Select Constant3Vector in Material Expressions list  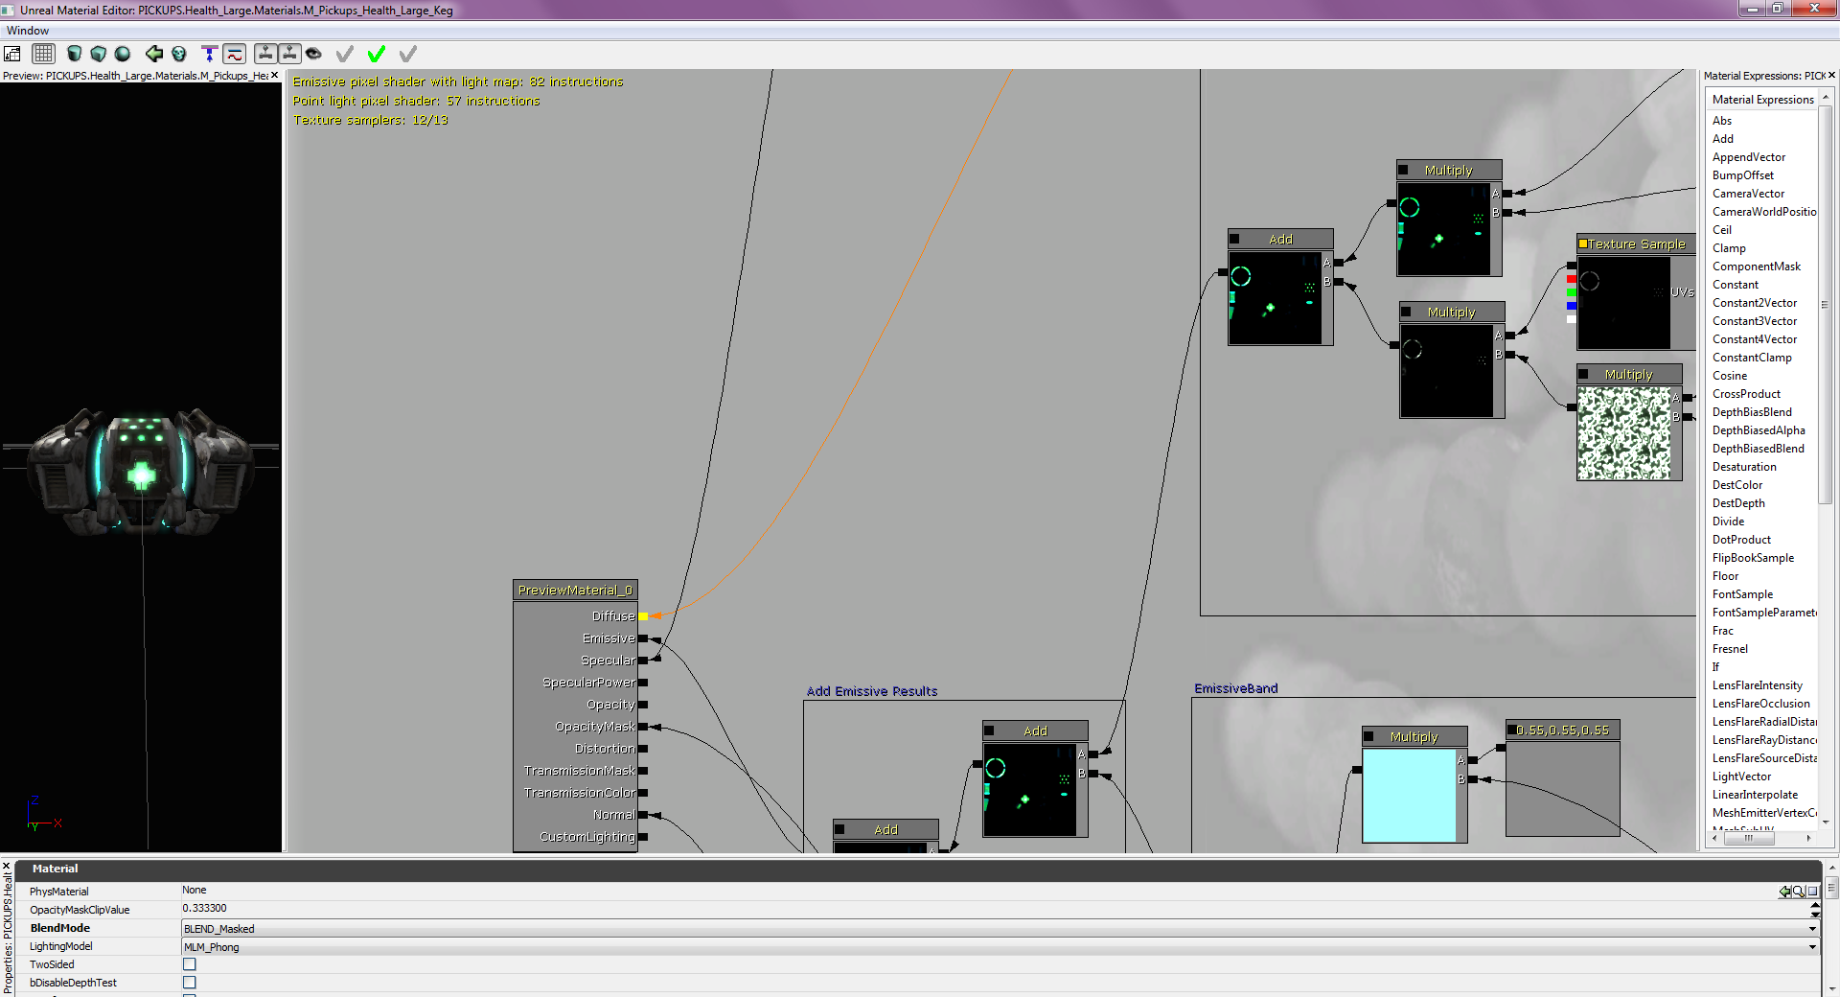[1755, 321]
